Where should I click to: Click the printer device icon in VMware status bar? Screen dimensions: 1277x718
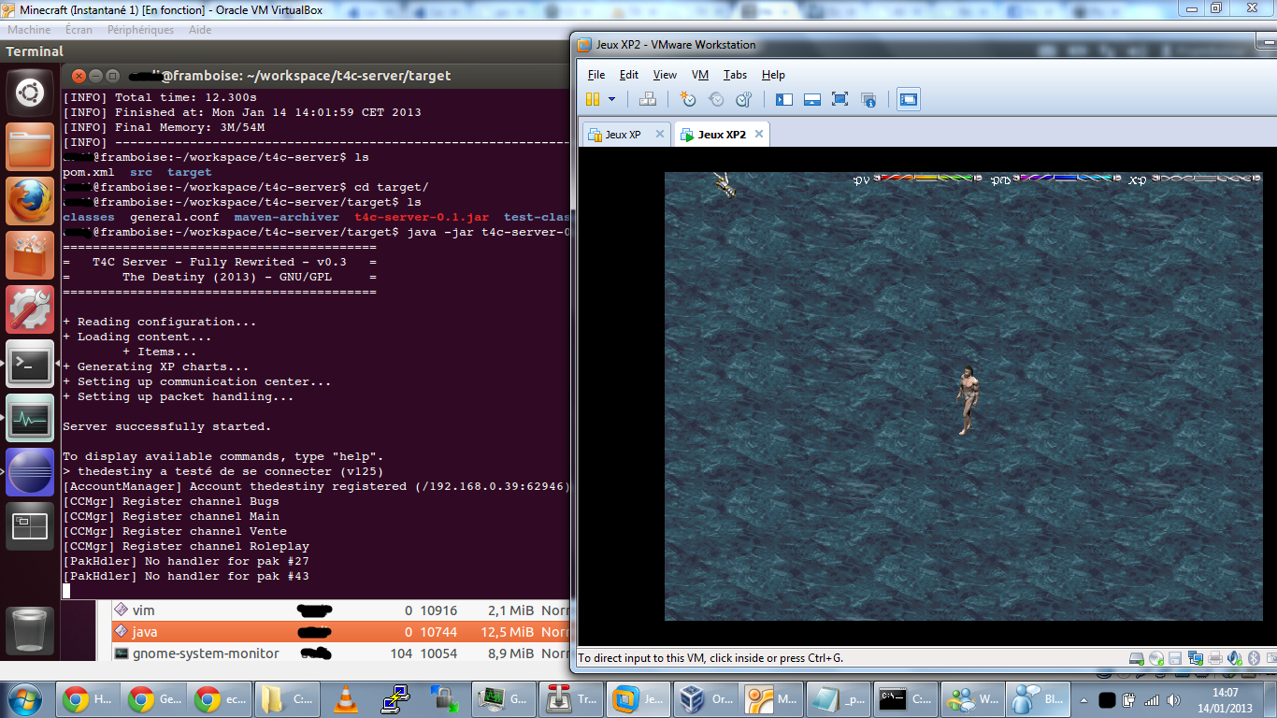[x=1215, y=658]
